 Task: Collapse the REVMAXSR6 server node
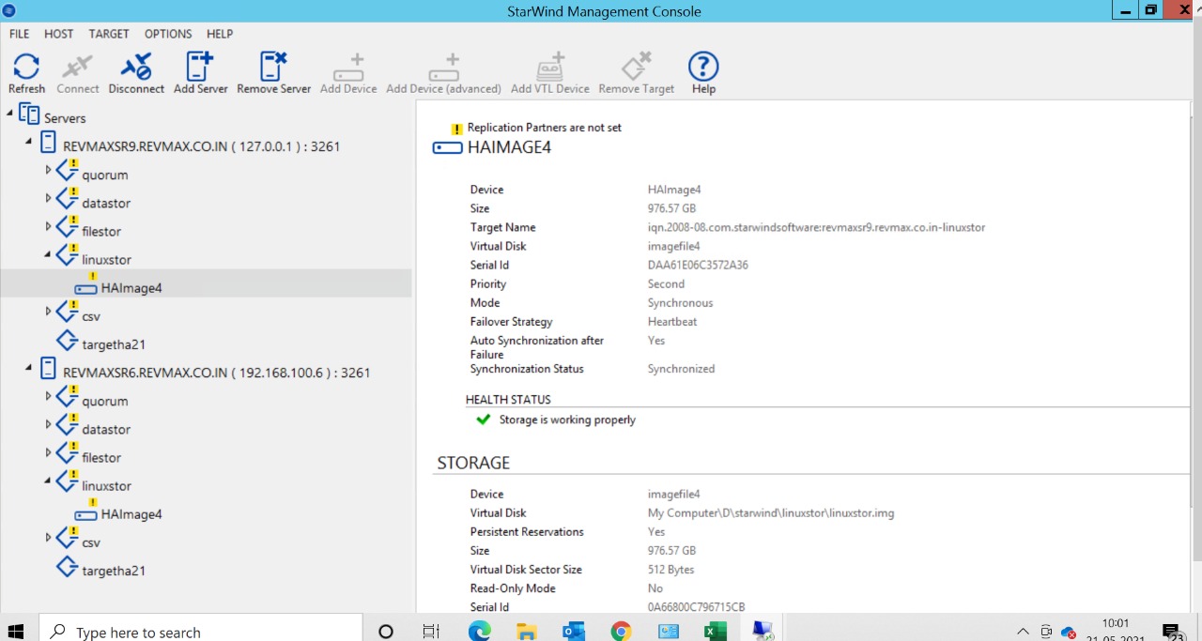tap(29, 368)
